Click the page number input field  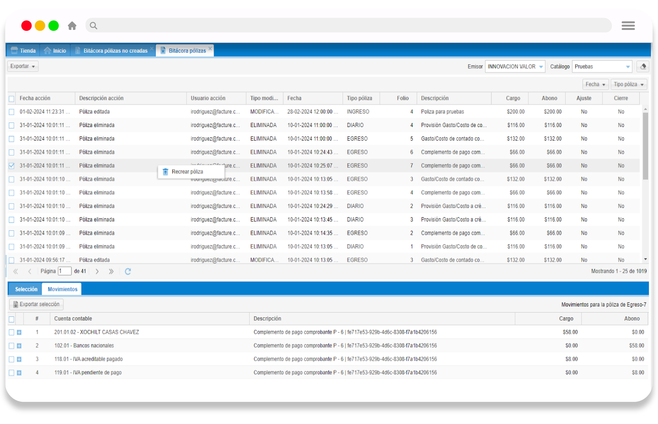click(65, 271)
